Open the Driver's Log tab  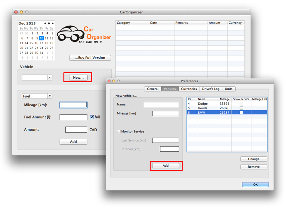[211, 89]
